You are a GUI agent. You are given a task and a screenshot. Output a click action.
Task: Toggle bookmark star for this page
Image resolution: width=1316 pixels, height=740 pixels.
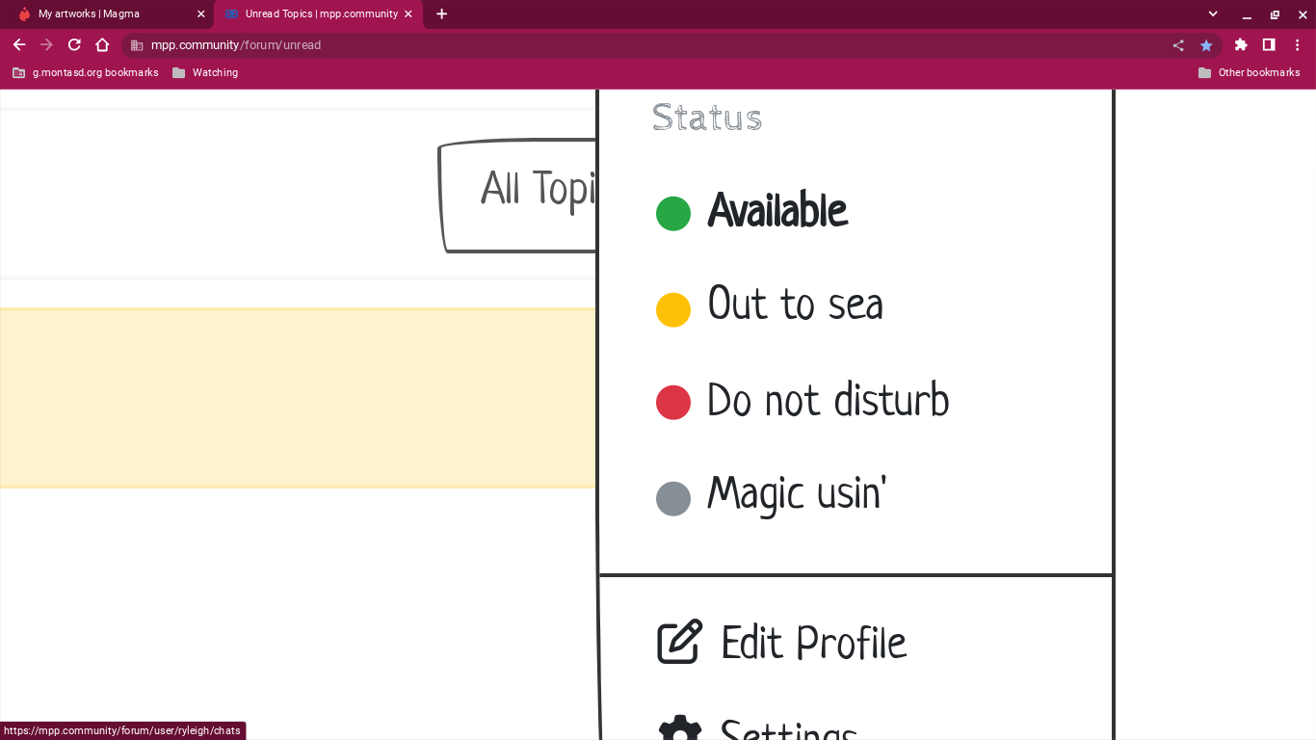click(1206, 45)
